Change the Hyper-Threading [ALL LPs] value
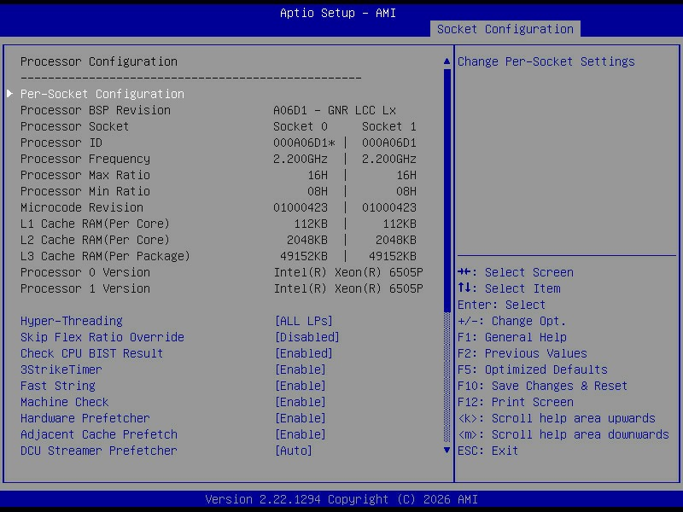Image resolution: width=683 pixels, height=512 pixels. pyautogui.click(x=304, y=321)
